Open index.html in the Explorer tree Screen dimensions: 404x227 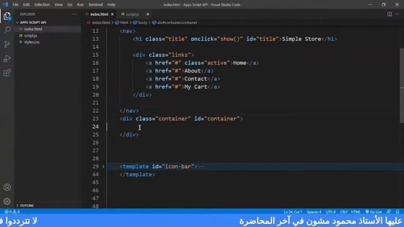coord(33,29)
